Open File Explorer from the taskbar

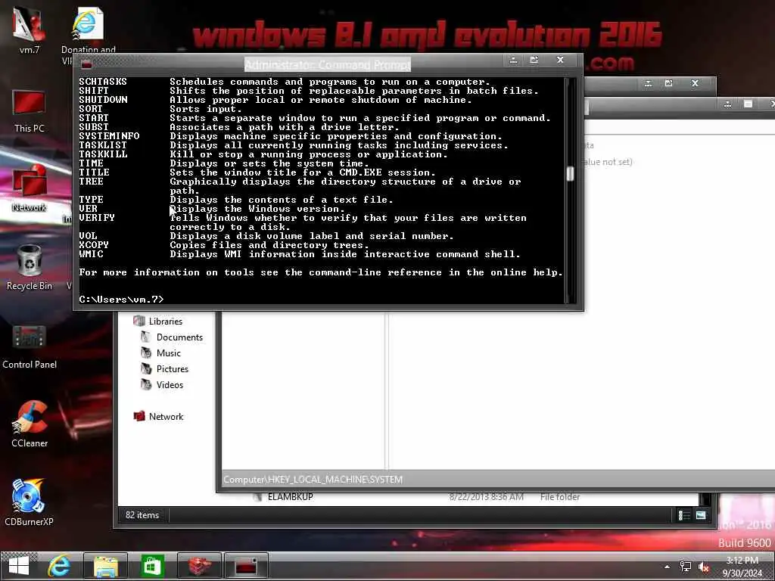coord(106,566)
